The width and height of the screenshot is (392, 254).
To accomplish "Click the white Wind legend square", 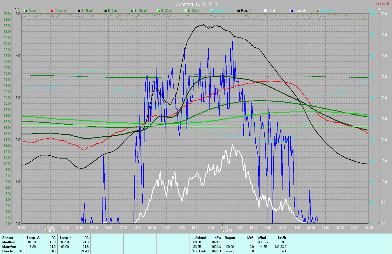I will pos(265,11).
